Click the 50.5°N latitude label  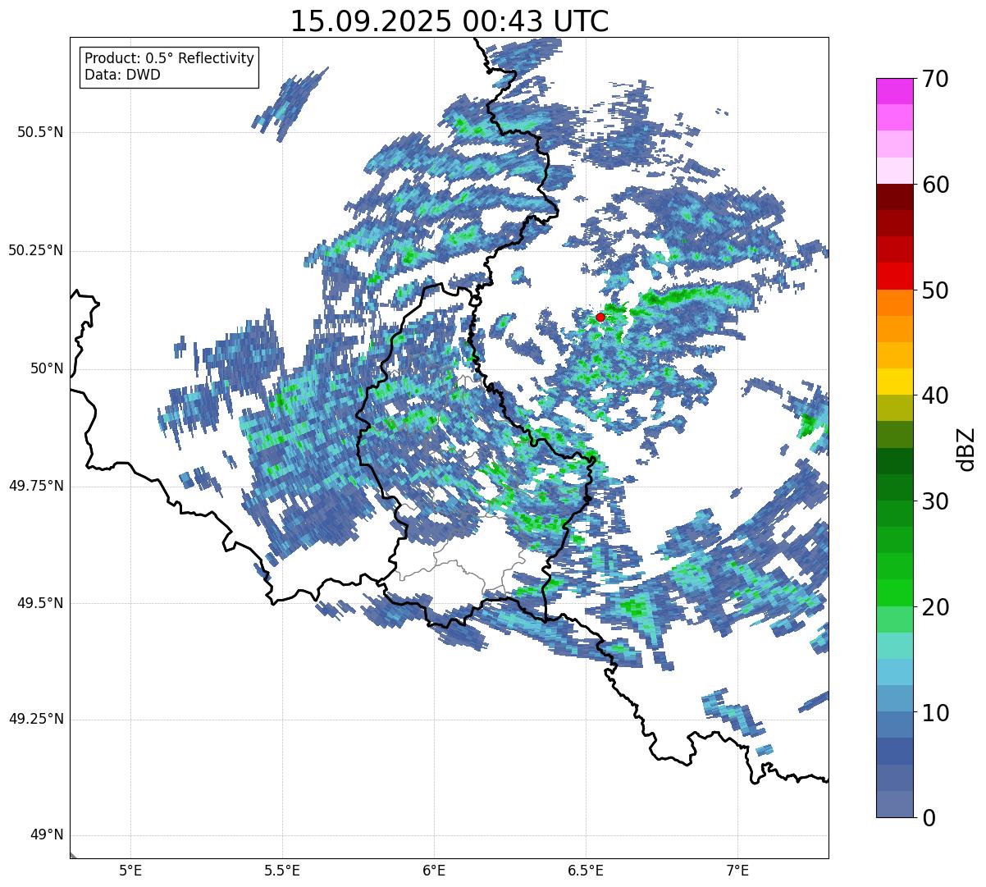40,133
